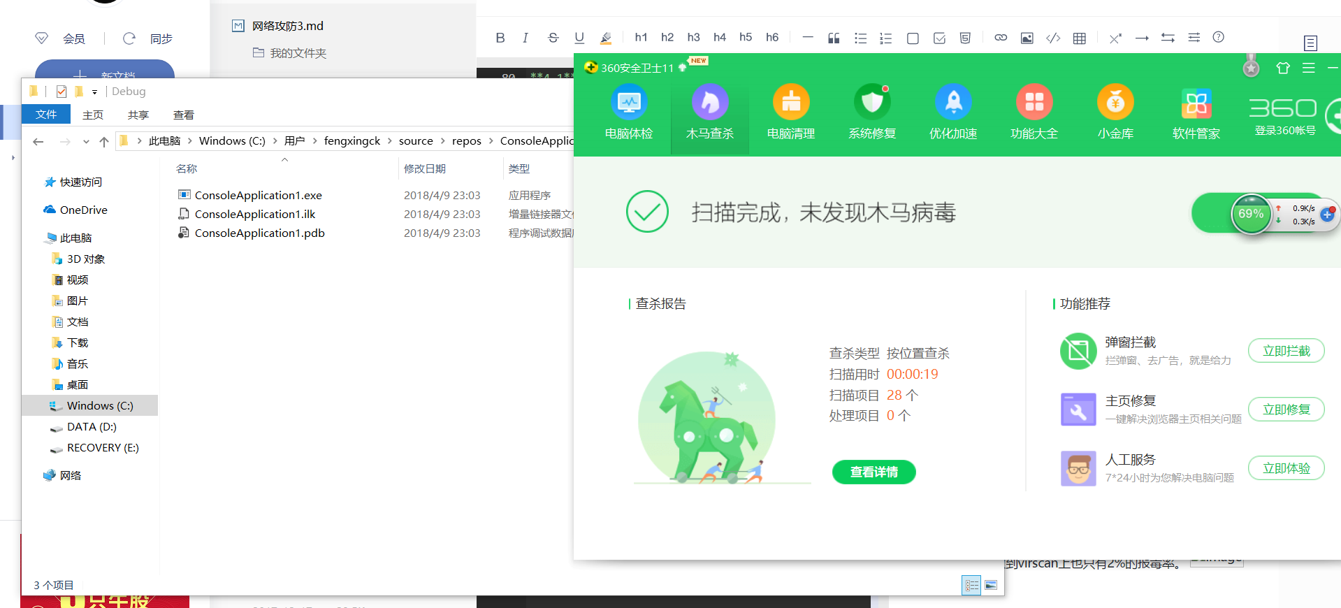Open 360 skin shirt icon
Viewport: 1341px width, 608px height.
click(x=1283, y=68)
